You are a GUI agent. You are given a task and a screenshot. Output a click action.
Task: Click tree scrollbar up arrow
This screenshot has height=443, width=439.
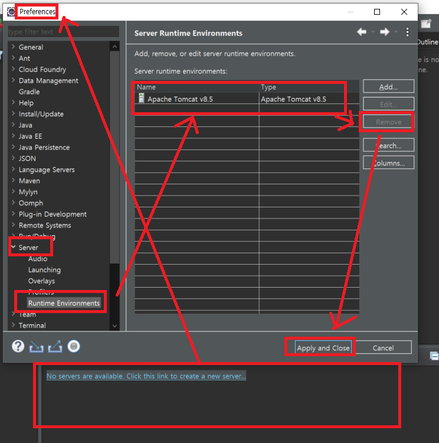click(114, 46)
